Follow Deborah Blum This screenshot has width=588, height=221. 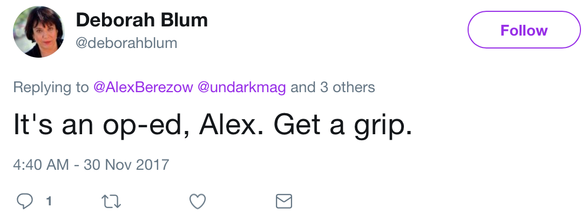pos(523,30)
